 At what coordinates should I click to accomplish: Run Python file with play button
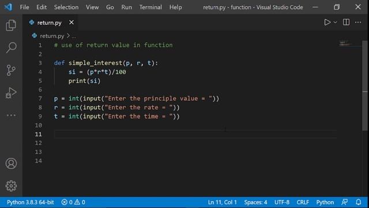pyautogui.click(x=327, y=22)
